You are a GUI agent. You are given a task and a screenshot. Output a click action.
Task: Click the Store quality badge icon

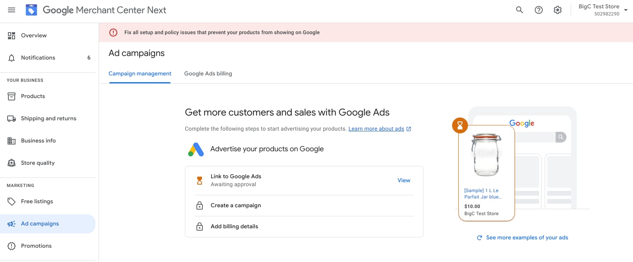pyautogui.click(x=12, y=163)
